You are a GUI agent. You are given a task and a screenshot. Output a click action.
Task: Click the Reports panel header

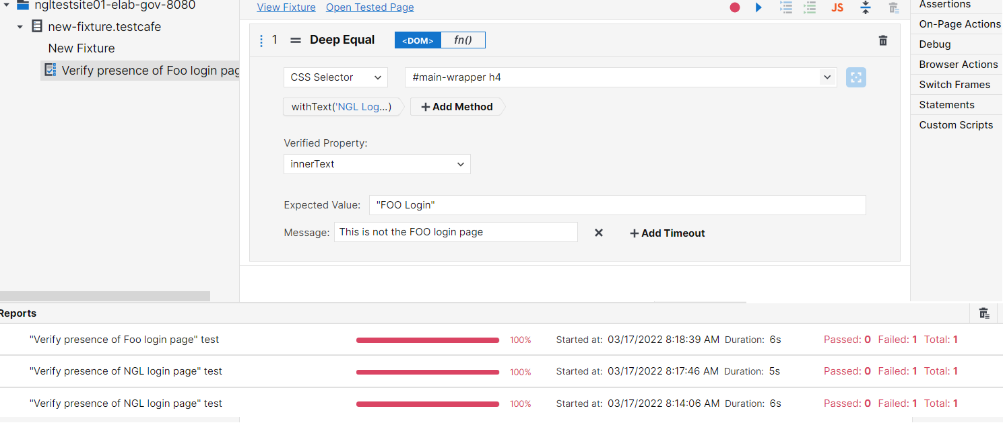click(x=18, y=313)
